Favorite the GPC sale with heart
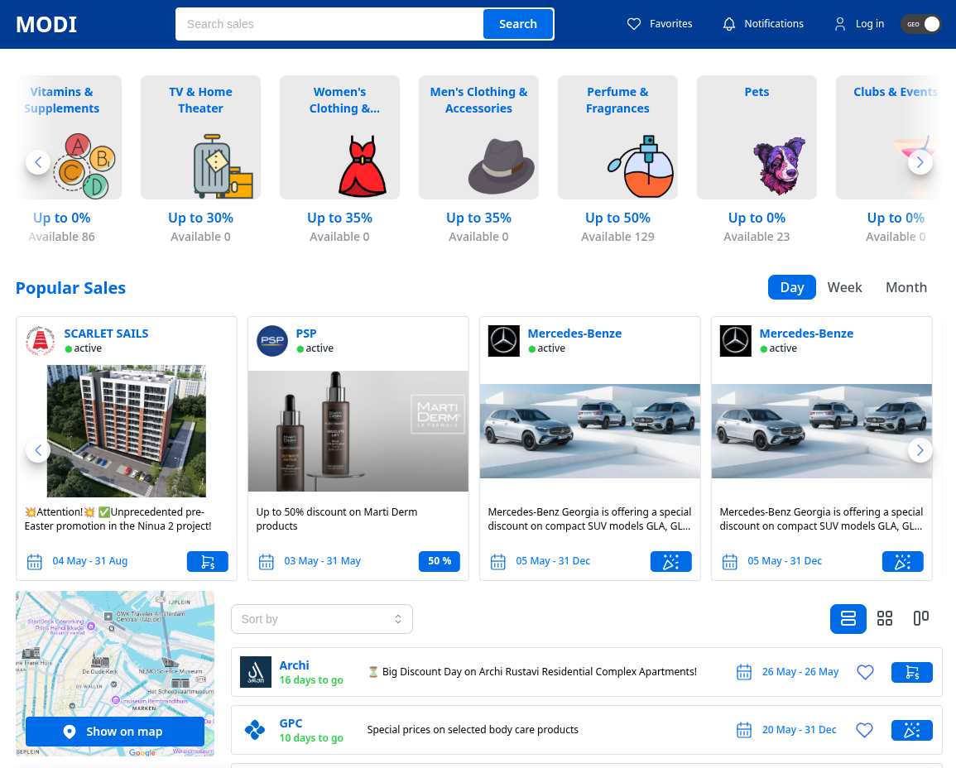Viewport: 956px width, 768px height. click(x=865, y=730)
